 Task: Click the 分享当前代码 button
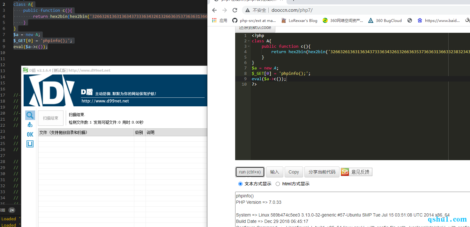click(x=322, y=172)
